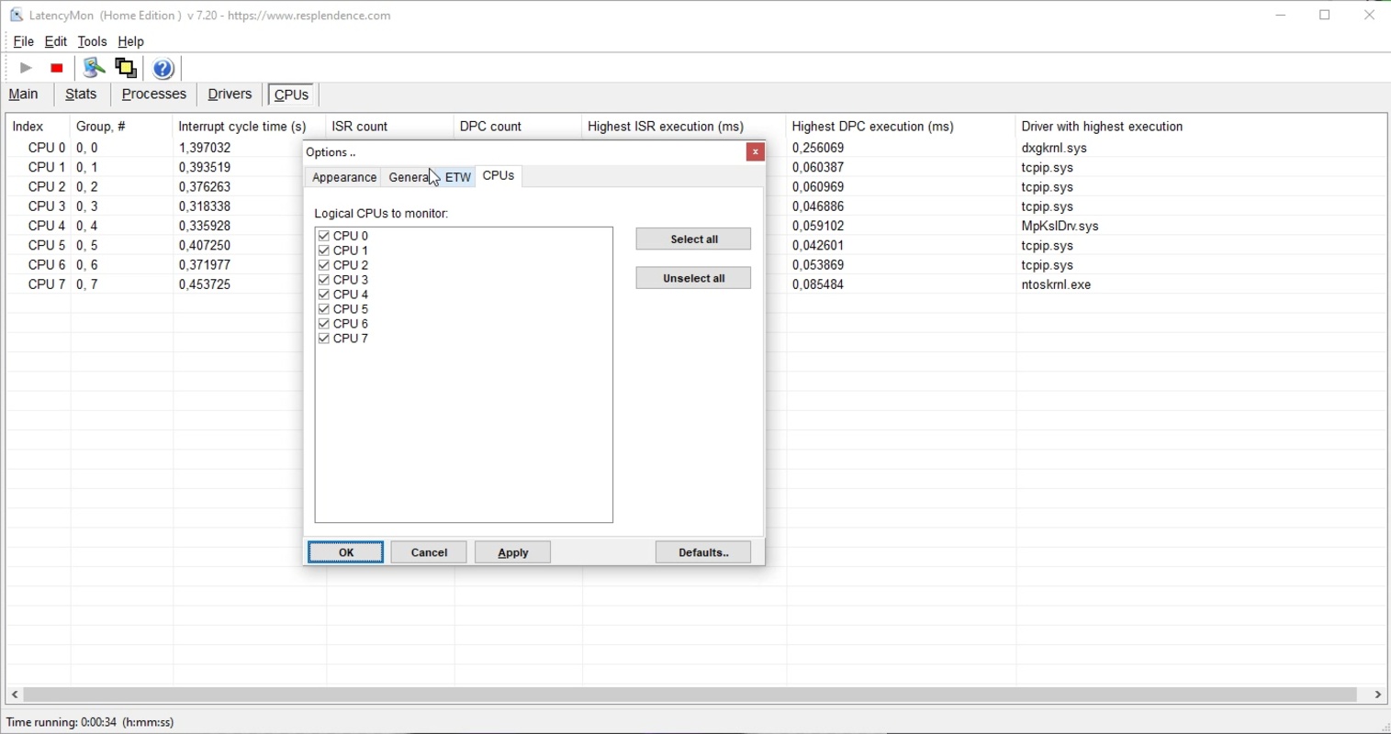Image resolution: width=1391 pixels, height=734 pixels.
Task: Click the LatencyMon icon in the title bar
Action: click(x=14, y=14)
